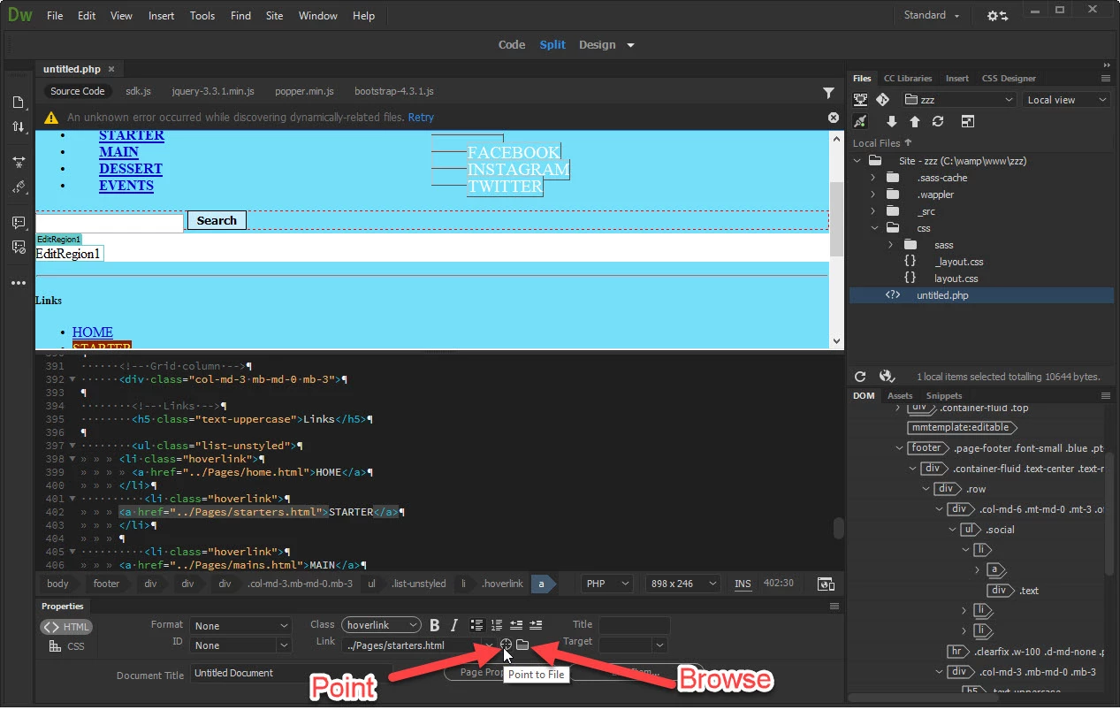Open Files panel options menu
The width and height of the screenshot is (1120, 710).
point(1105,78)
